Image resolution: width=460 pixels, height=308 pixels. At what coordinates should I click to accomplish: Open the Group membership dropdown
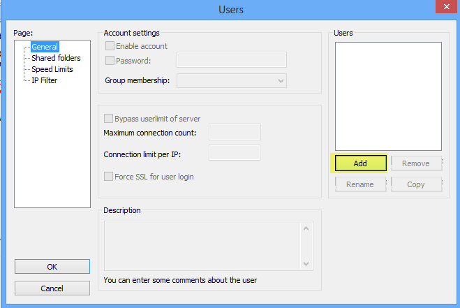pyautogui.click(x=232, y=81)
